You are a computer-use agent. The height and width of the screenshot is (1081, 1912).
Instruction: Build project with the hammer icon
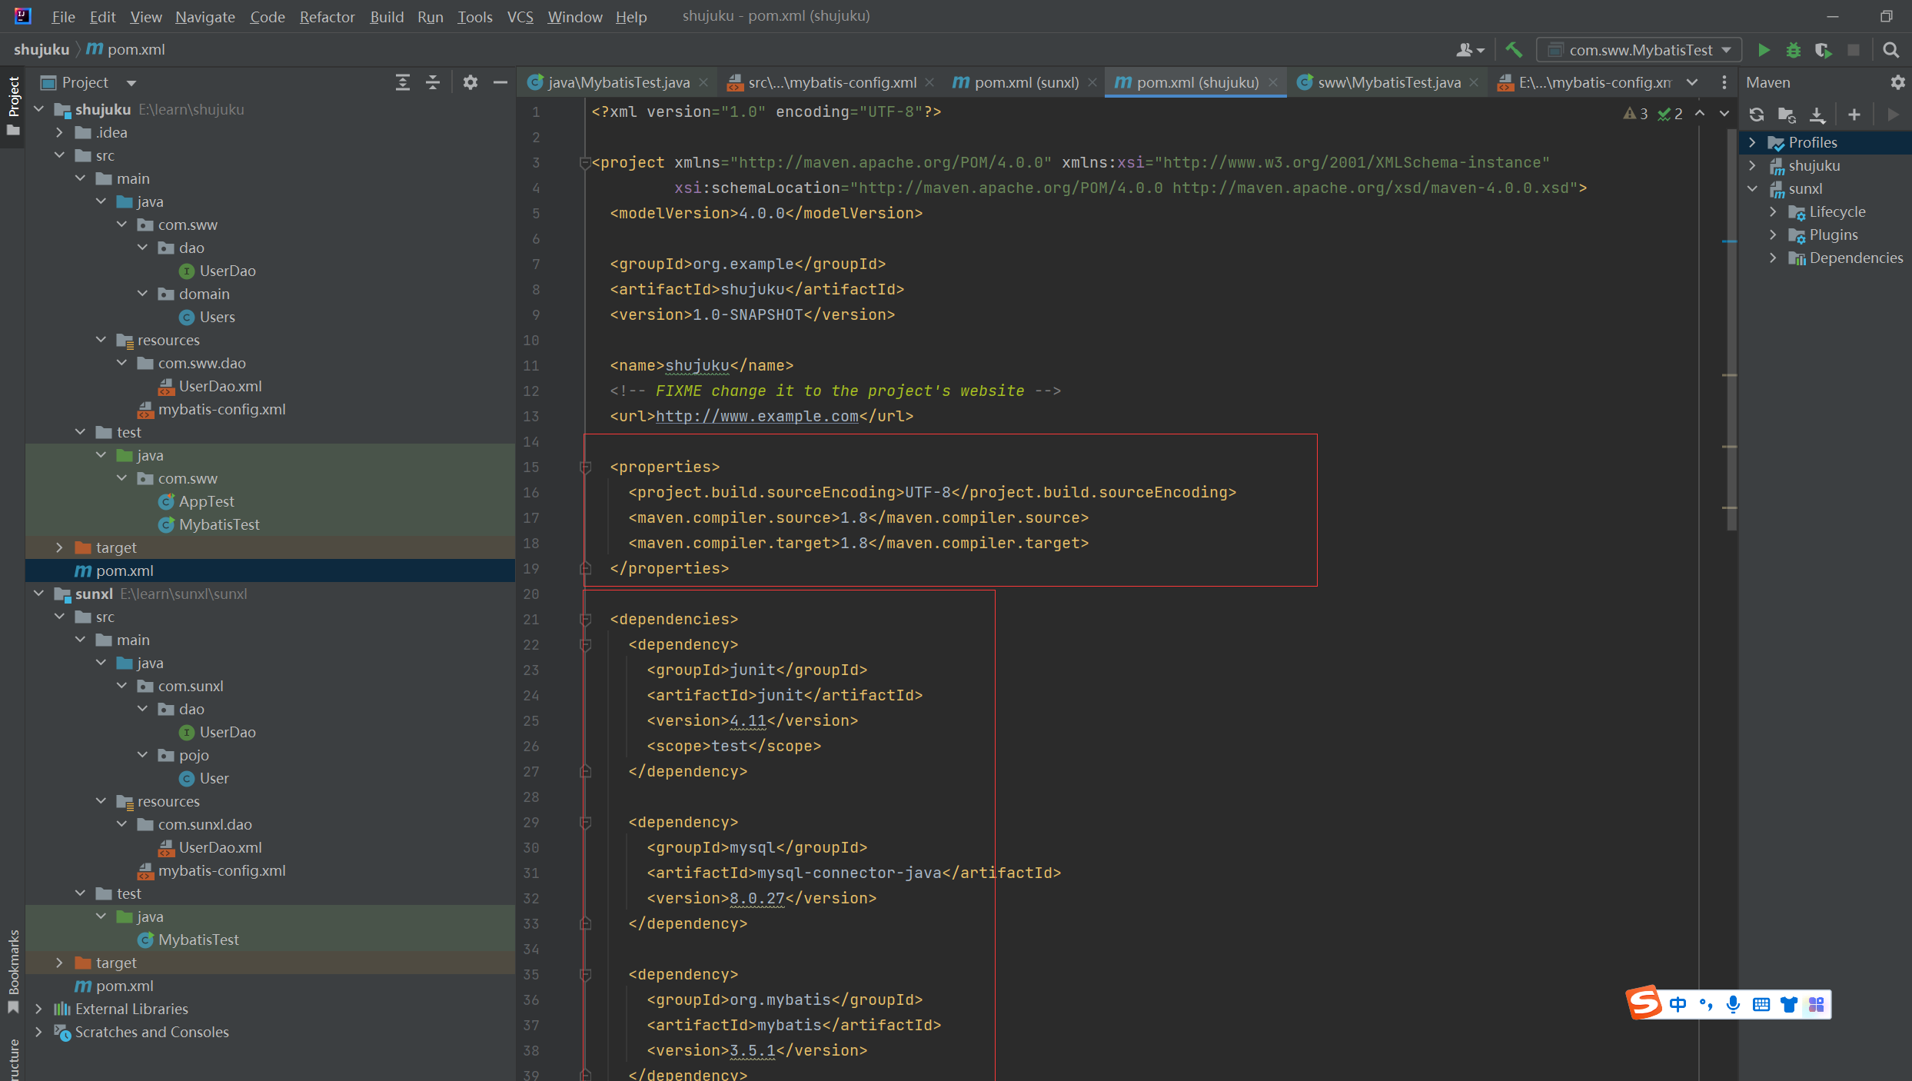coord(1514,50)
